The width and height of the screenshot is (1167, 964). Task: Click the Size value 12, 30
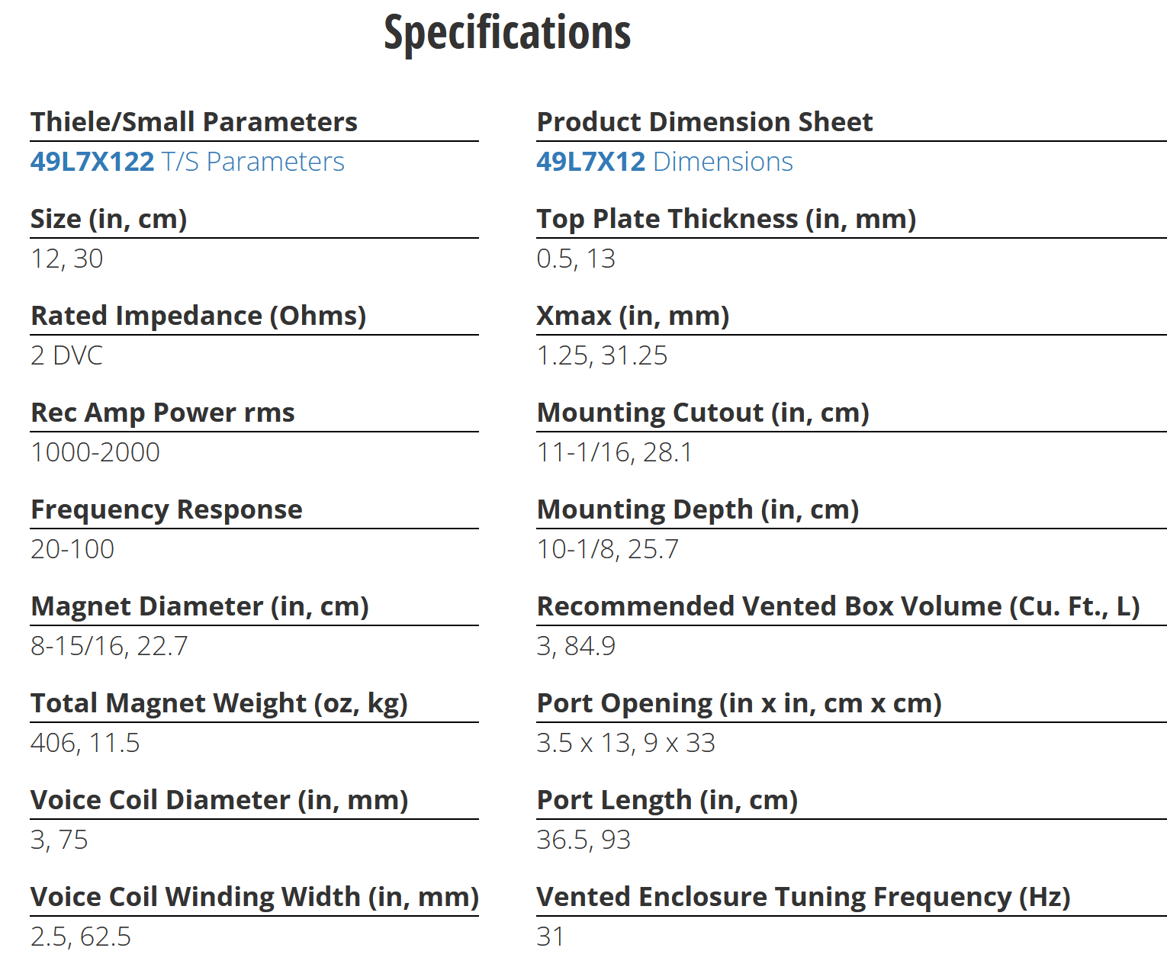(67, 259)
